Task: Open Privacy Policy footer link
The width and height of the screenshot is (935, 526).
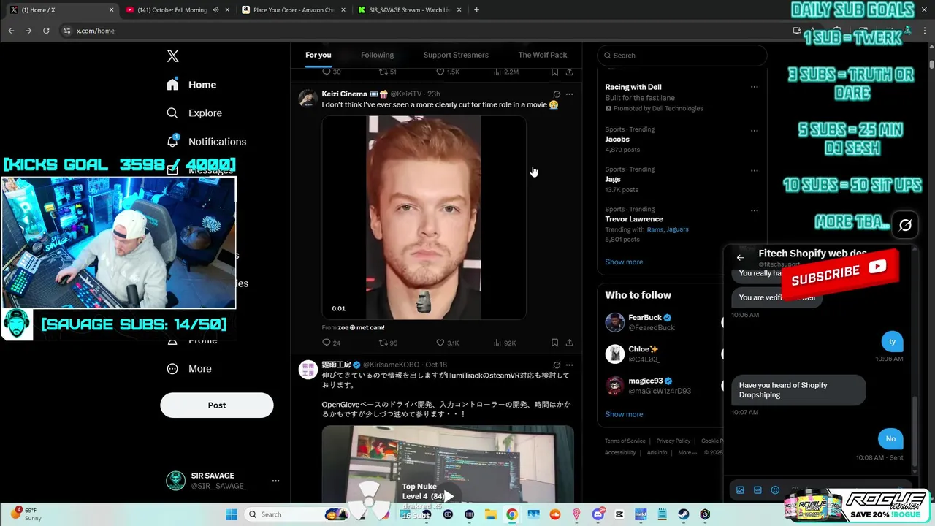Action: [x=673, y=441]
